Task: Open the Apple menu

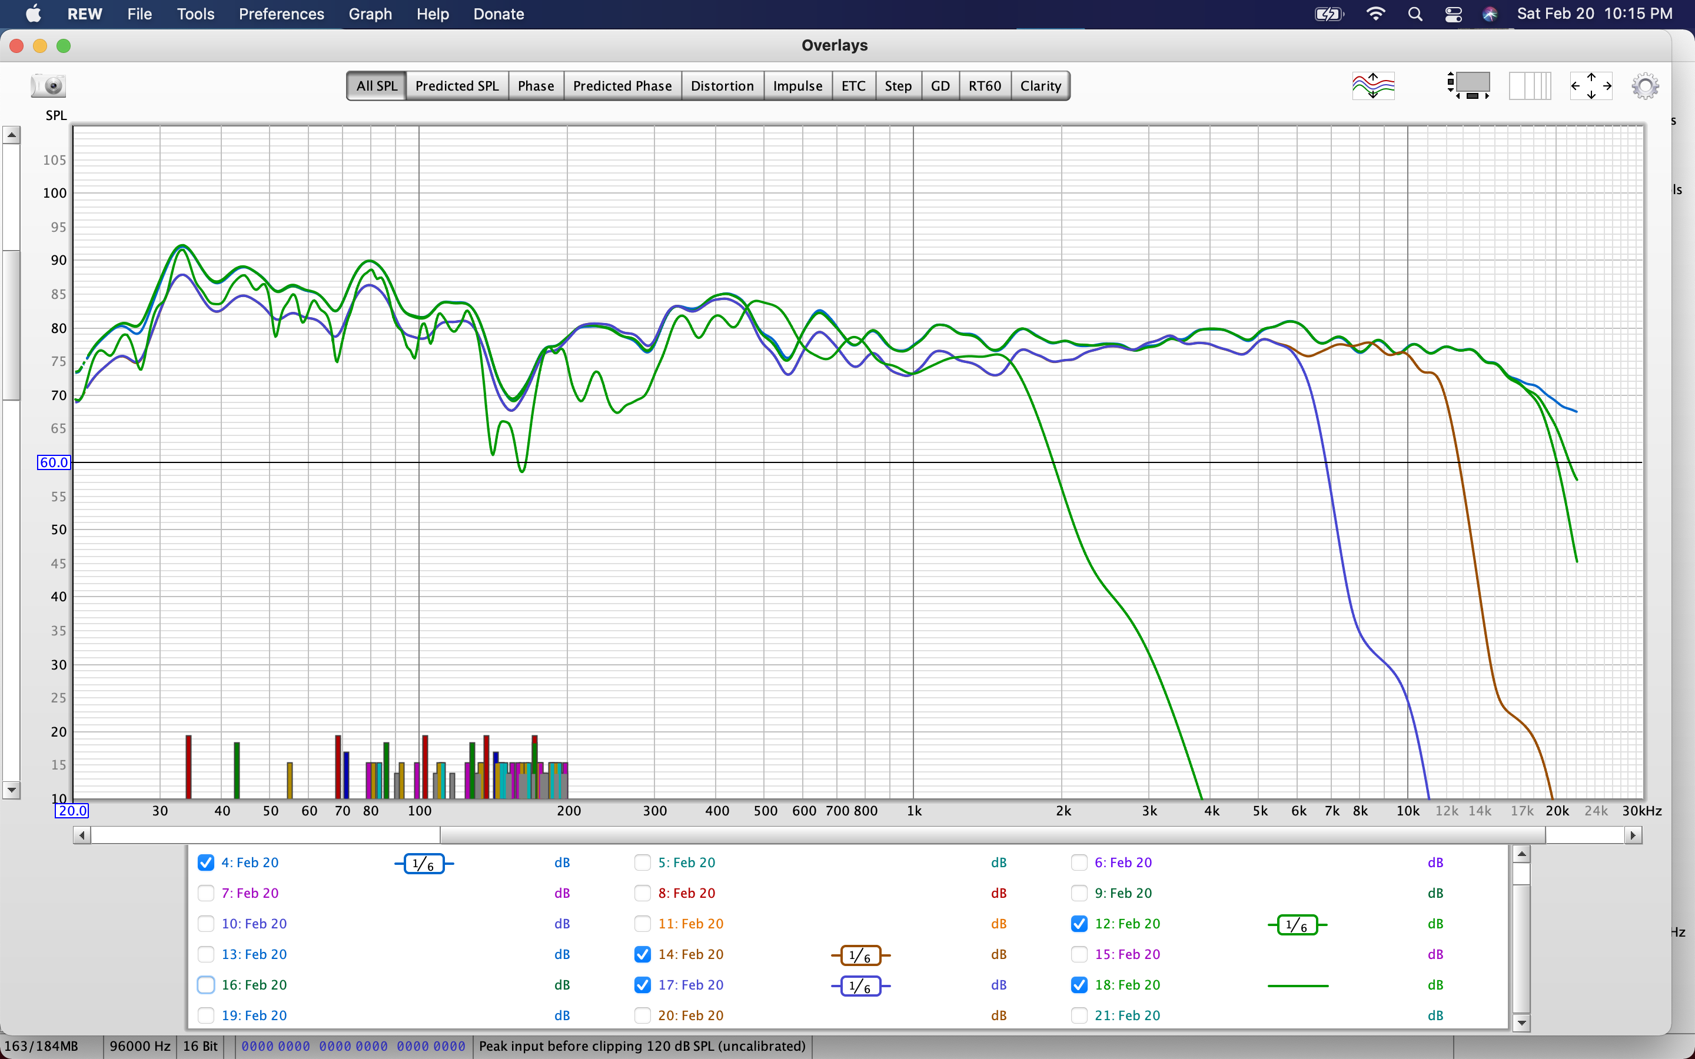Action: point(33,14)
